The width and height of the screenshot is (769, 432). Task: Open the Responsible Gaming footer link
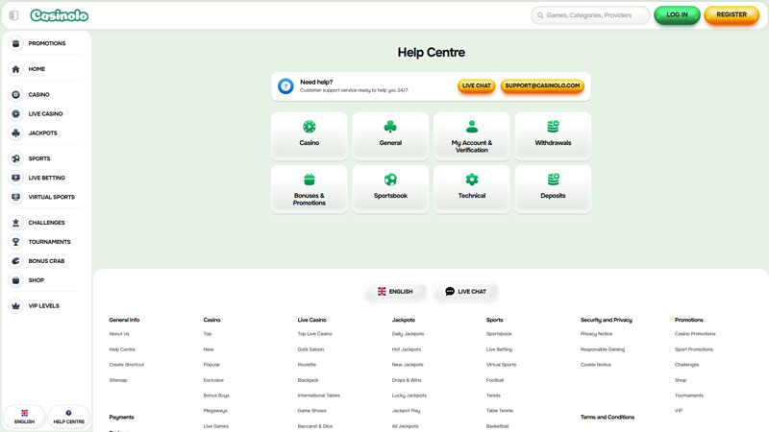pyautogui.click(x=603, y=349)
